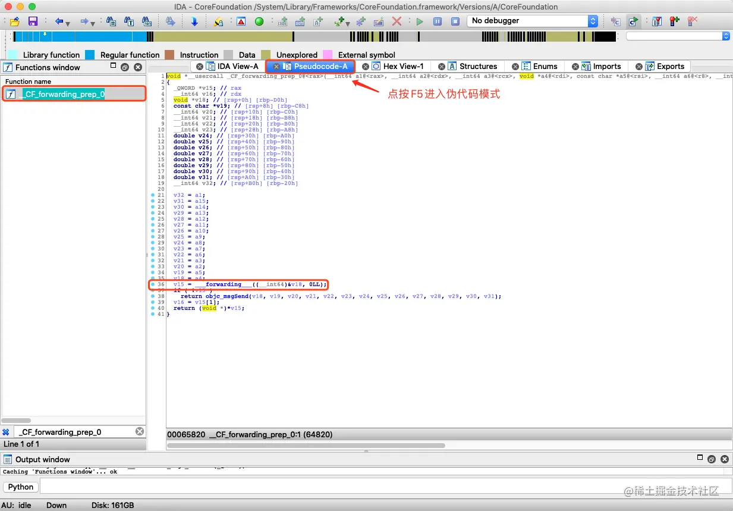Stop process with the stop button
The image size is (733, 511).
(x=455, y=21)
